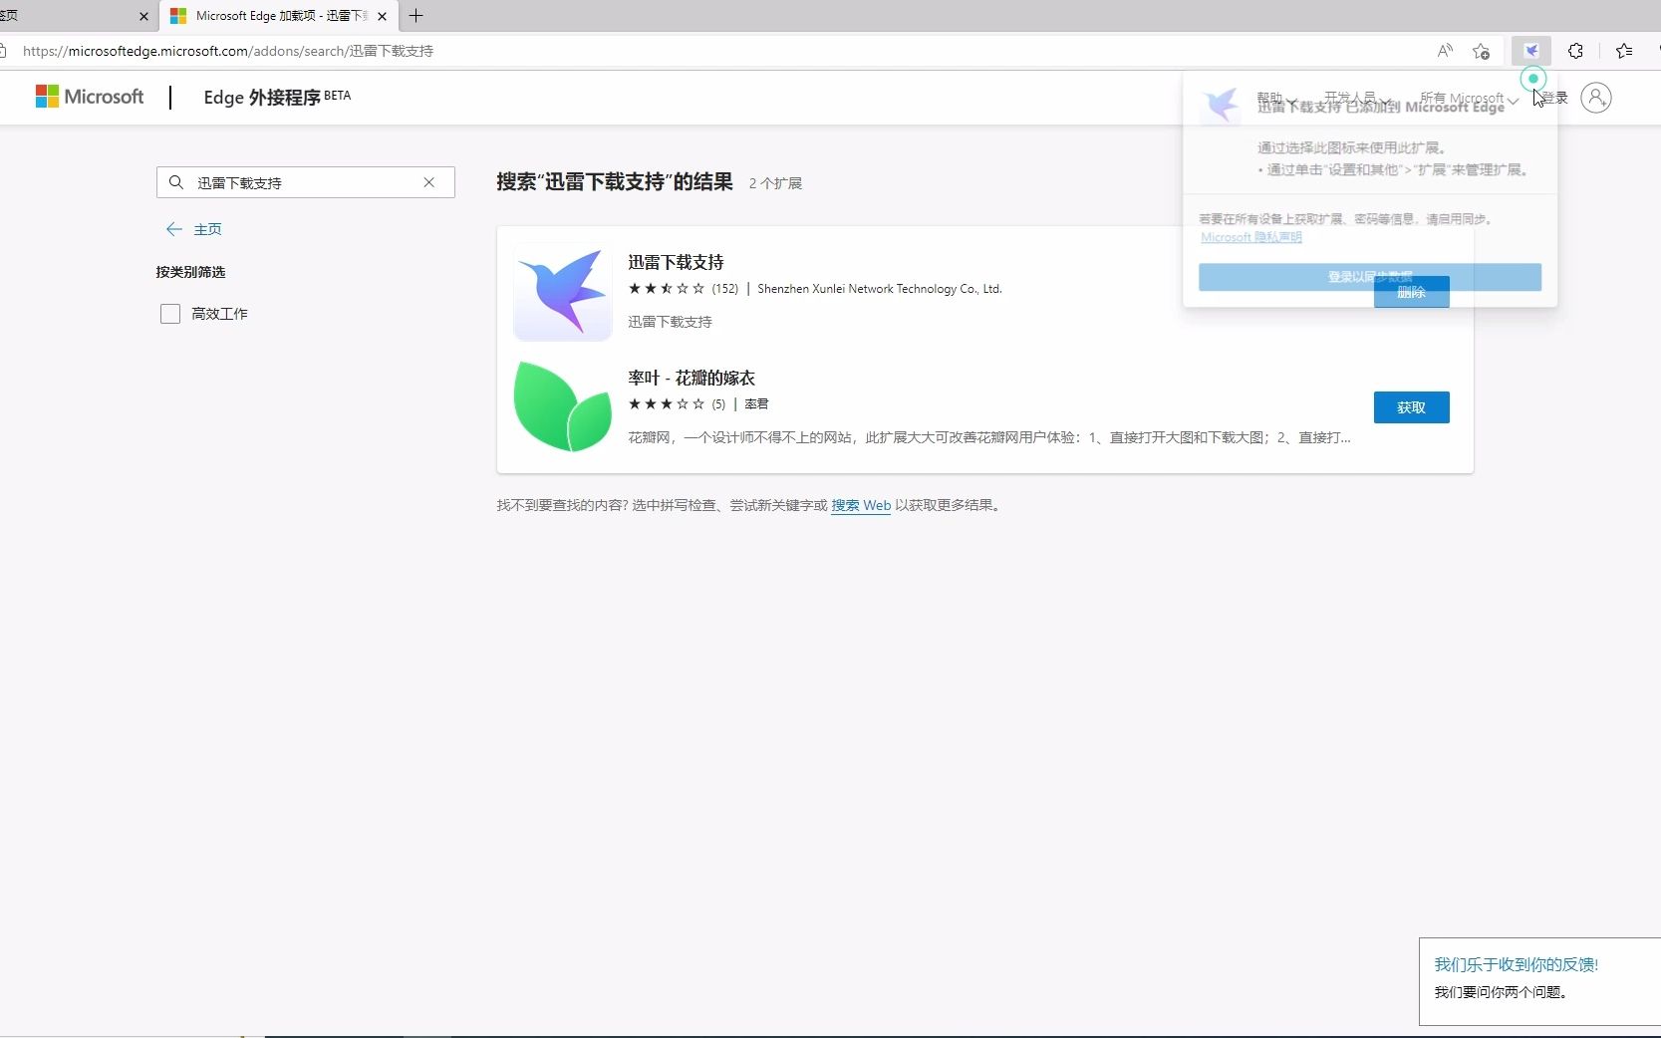Add this page to favorites
Screen dimensions: 1661x1038
pyautogui.click(x=1482, y=51)
